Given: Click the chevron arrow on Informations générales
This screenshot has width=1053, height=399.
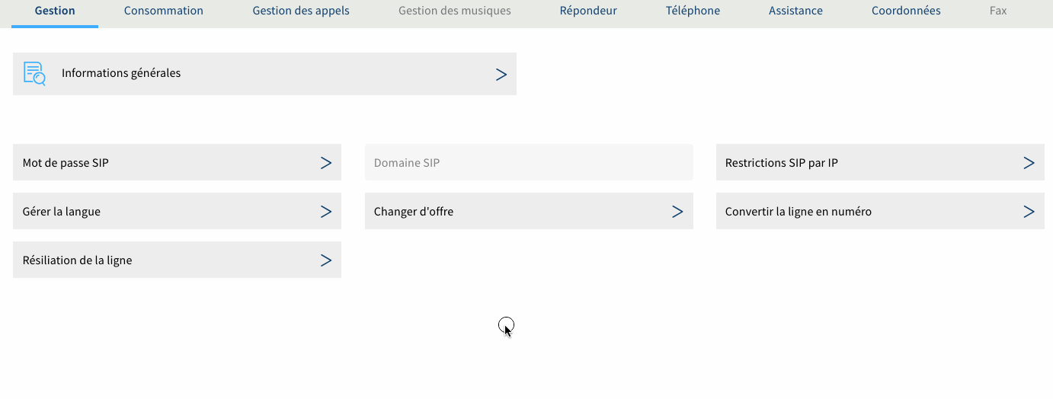Looking at the screenshot, I should [501, 74].
